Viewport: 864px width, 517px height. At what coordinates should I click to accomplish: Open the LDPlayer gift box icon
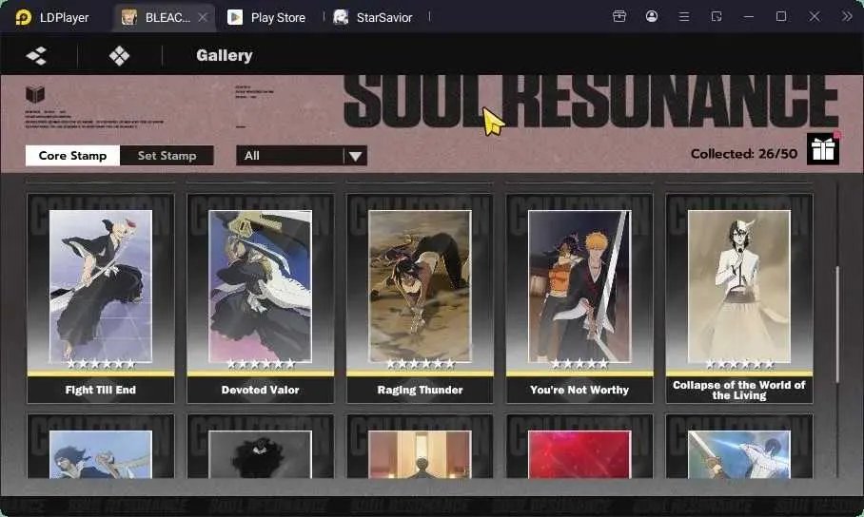pyautogui.click(x=619, y=16)
